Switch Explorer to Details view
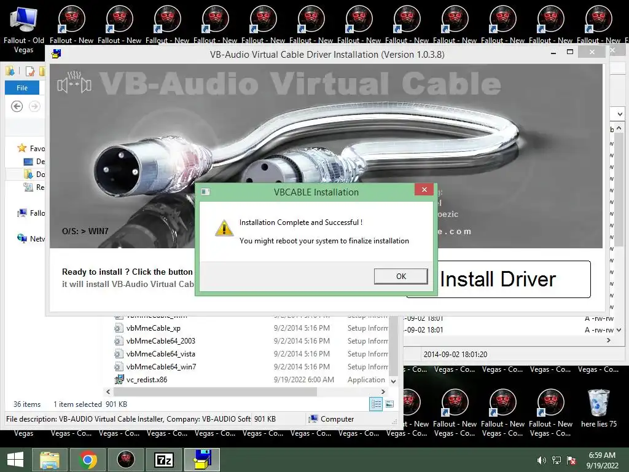 click(x=376, y=404)
